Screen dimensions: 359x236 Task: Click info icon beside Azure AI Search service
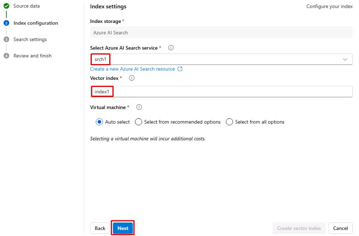click(171, 48)
